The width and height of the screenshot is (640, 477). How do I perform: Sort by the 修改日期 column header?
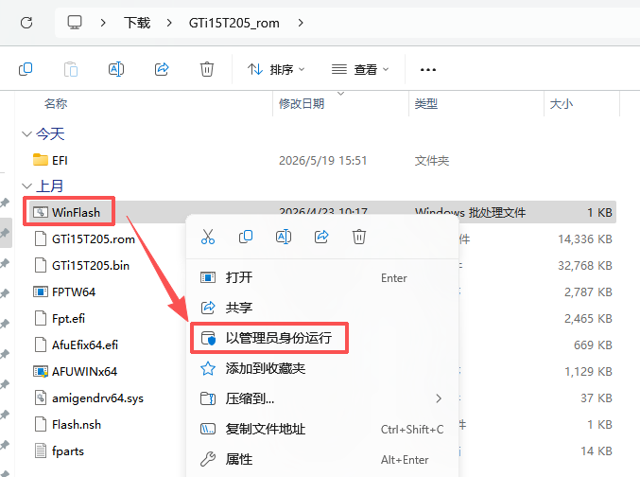pyautogui.click(x=302, y=104)
